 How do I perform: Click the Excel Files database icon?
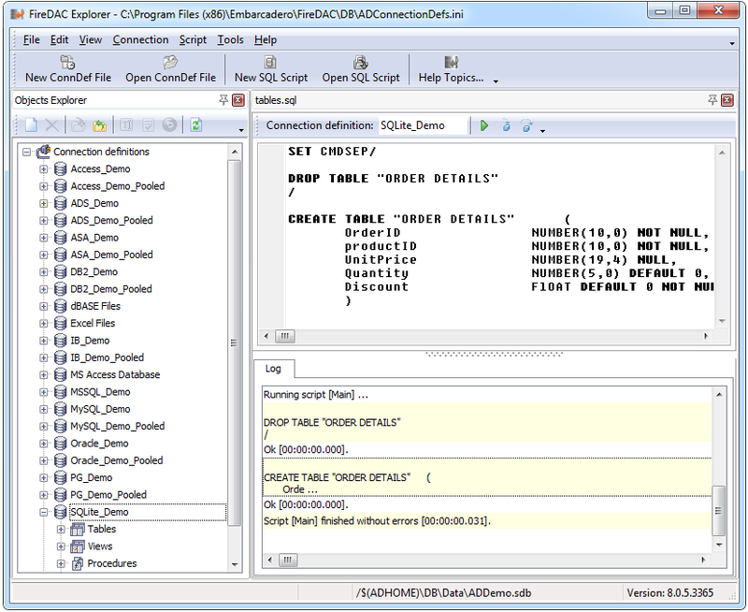coord(60,323)
